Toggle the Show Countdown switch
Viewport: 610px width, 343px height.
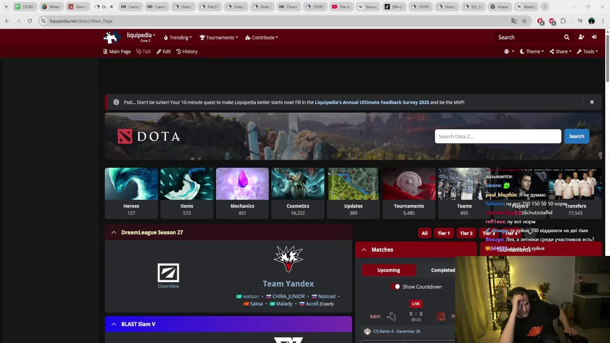click(396, 287)
